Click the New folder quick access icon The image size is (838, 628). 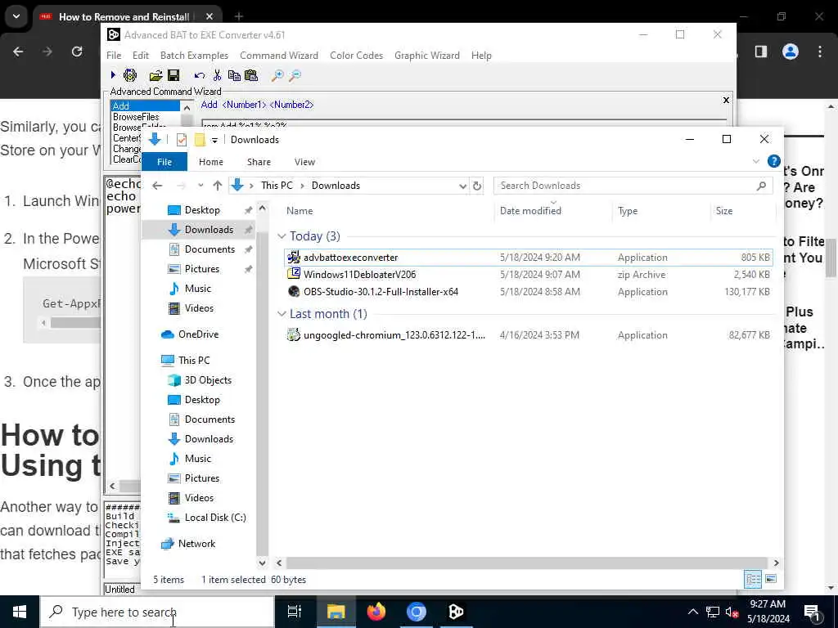200,140
